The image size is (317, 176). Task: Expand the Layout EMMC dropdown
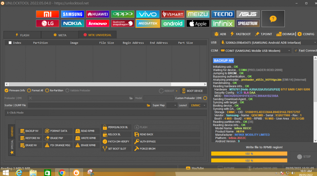coord(197,105)
